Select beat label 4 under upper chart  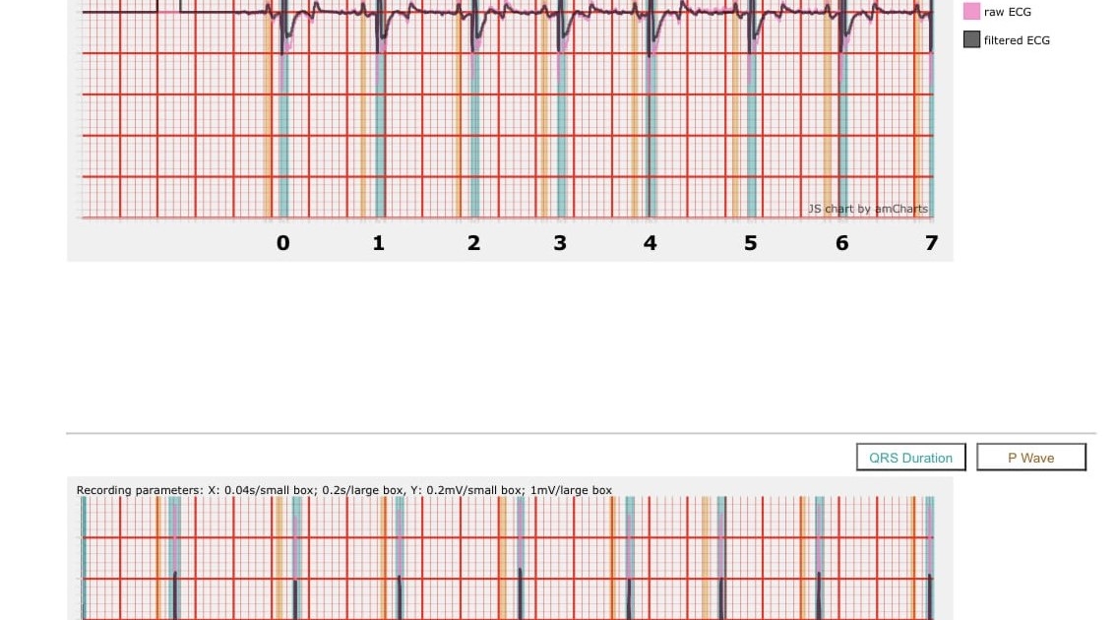pos(650,243)
